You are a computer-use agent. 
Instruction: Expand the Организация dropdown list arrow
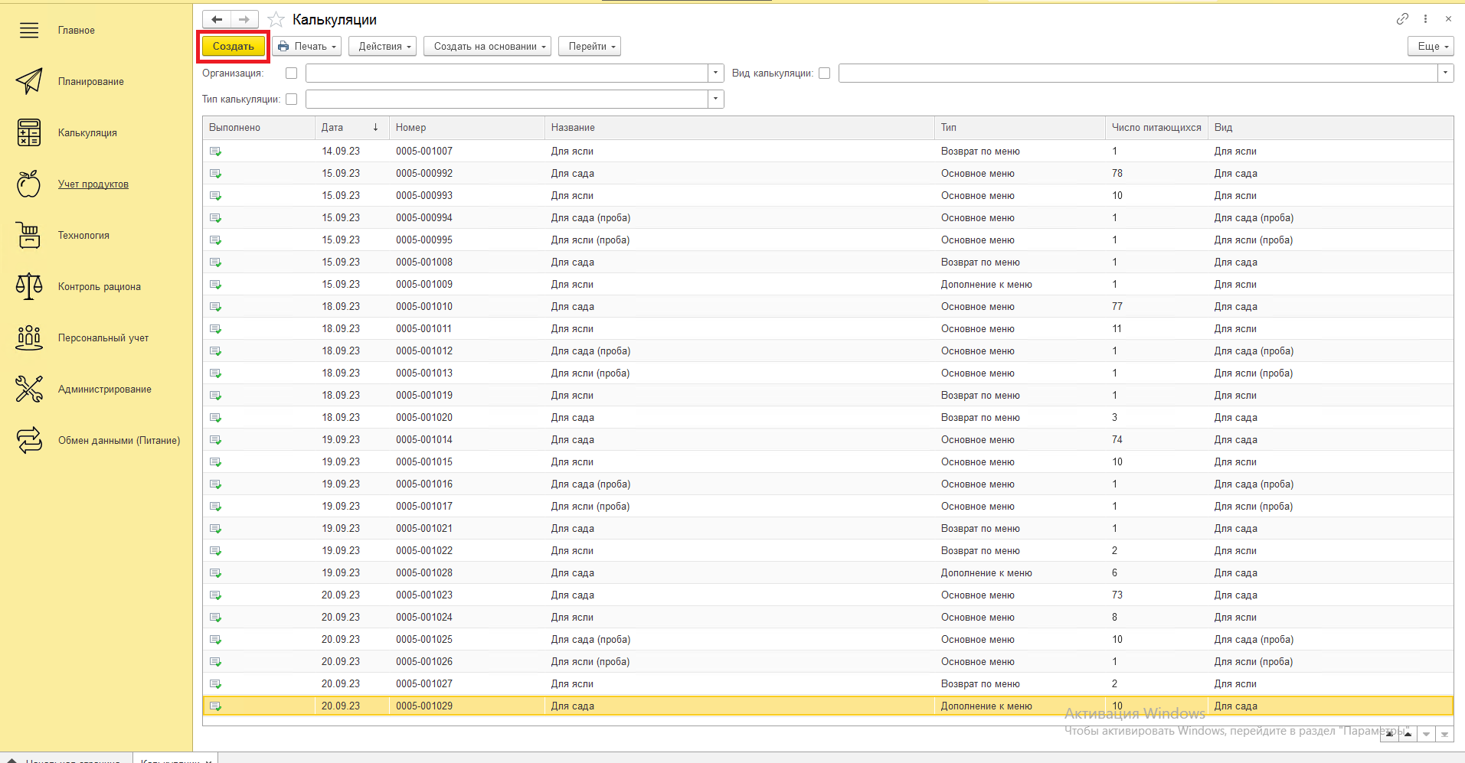click(x=715, y=73)
